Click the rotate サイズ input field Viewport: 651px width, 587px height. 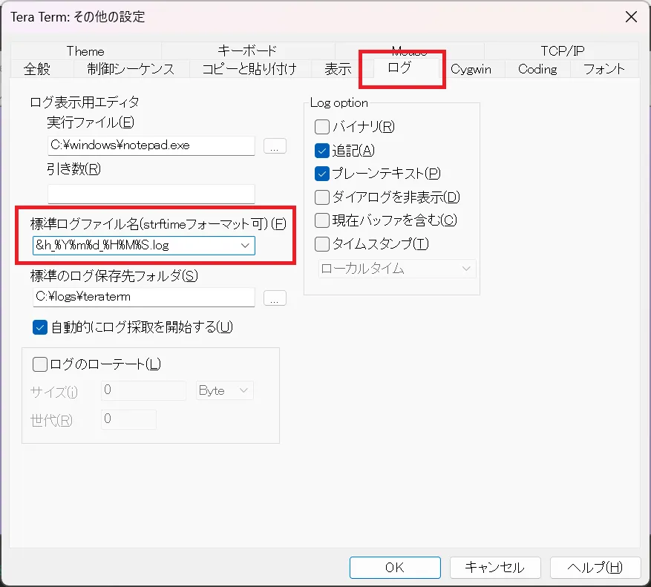pyautogui.click(x=144, y=390)
